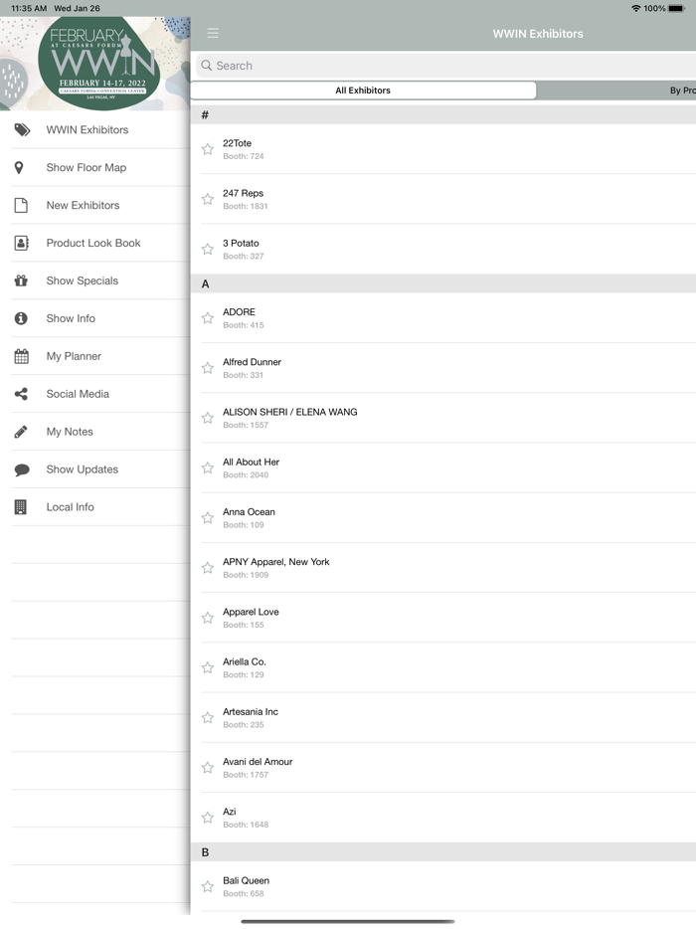Viewport: 696px width, 929px height.
Task: Tap the Show Specials gift icon
Action: 21,280
